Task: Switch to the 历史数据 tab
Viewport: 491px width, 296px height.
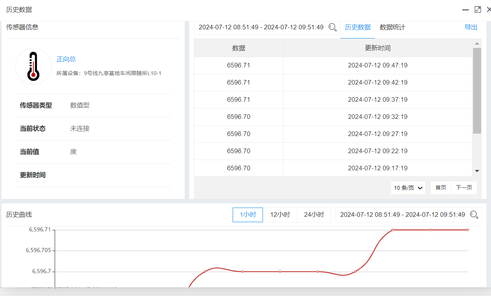Action: [357, 27]
